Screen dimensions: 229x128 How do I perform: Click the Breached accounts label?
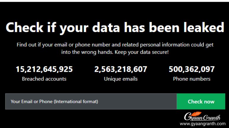coord(44,79)
